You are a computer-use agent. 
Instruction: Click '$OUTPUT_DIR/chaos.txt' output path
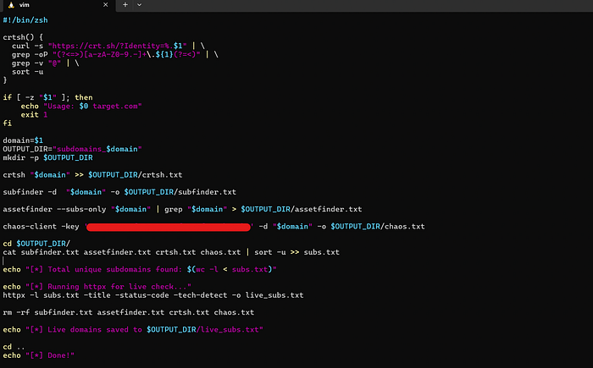[x=378, y=227]
